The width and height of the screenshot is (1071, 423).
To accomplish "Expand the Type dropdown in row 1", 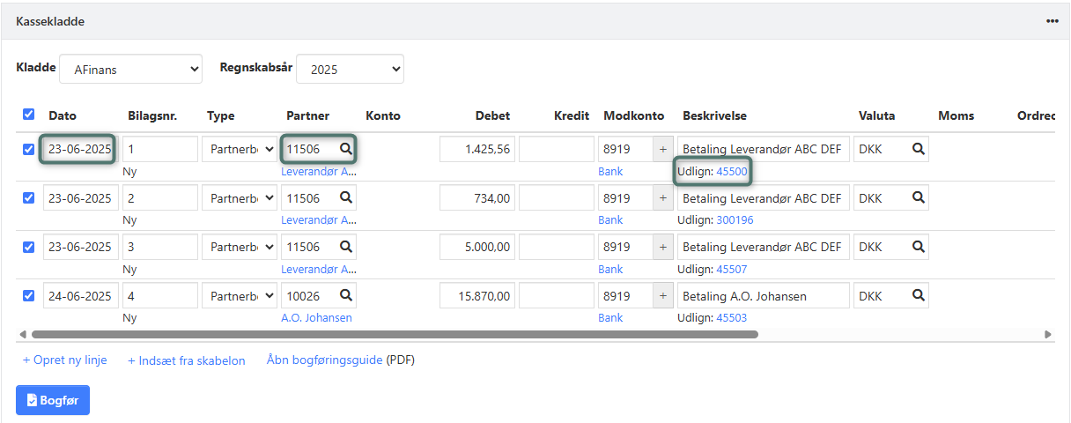I will pyautogui.click(x=239, y=150).
